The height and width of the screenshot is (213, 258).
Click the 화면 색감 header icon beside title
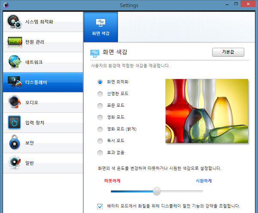(x=95, y=53)
